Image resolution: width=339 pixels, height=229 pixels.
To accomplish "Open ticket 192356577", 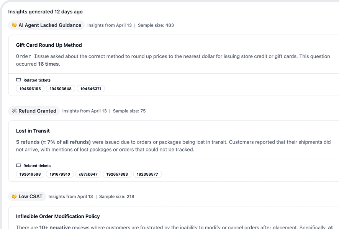I will [x=147, y=174].
